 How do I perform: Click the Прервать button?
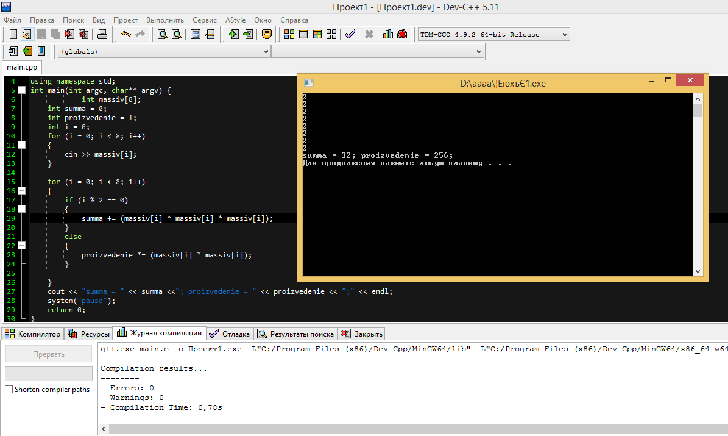(49, 354)
